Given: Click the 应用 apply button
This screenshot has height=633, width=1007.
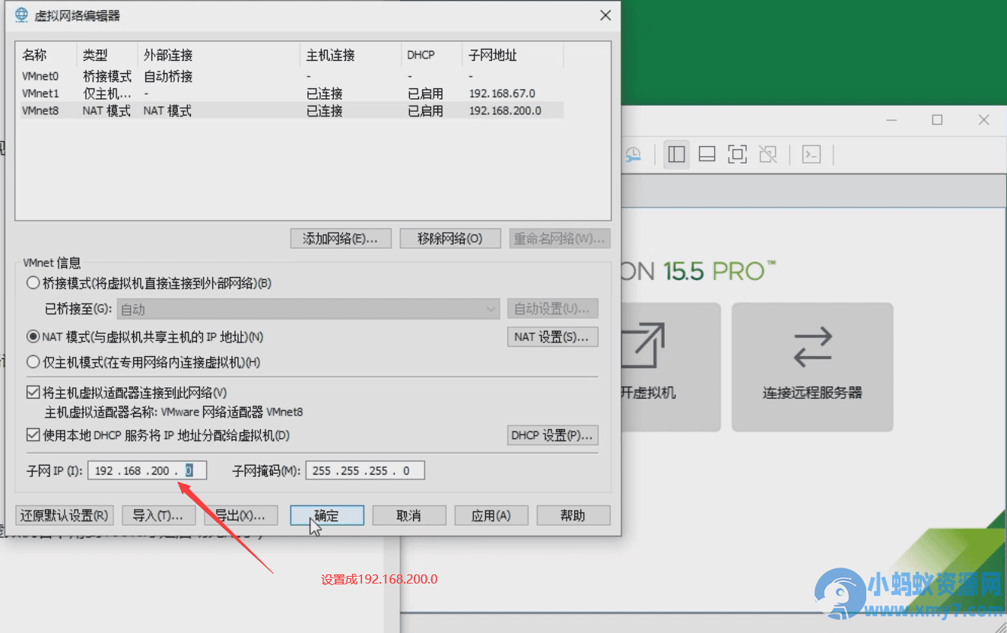Looking at the screenshot, I should (x=491, y=515).
